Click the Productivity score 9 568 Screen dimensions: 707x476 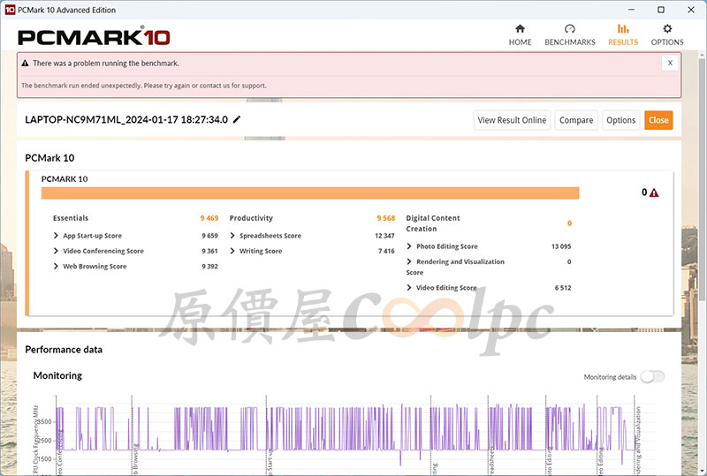click(x=386, y=218)
